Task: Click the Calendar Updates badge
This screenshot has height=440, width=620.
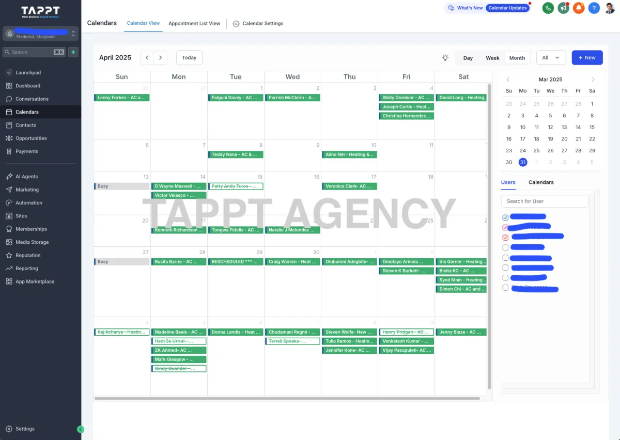Action: 508,8
